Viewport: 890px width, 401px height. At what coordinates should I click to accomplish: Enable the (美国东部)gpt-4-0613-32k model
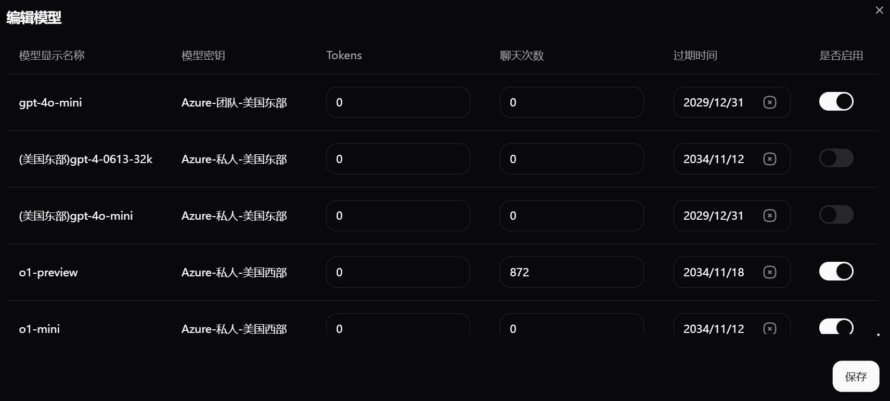836,158
